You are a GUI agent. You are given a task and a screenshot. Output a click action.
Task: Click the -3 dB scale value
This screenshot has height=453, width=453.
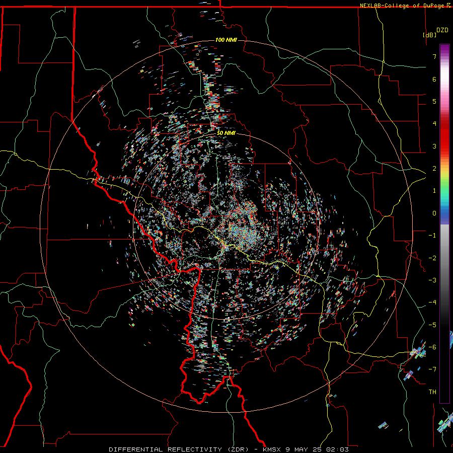pos(432,280)
